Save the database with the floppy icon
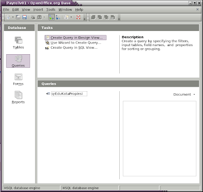Image resolution: width=203 pixels, height=192 pixels. tap(25, 17)
